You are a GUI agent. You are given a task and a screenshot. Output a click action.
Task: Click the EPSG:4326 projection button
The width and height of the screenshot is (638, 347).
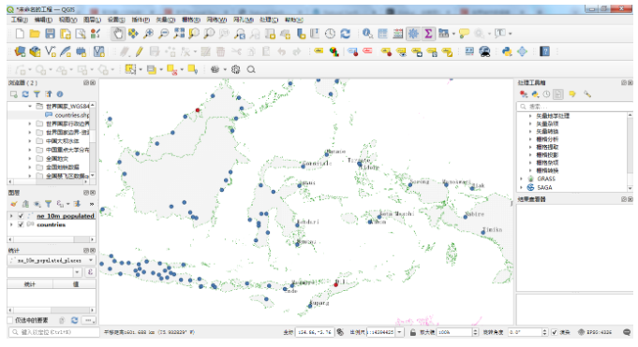(595, 332)
